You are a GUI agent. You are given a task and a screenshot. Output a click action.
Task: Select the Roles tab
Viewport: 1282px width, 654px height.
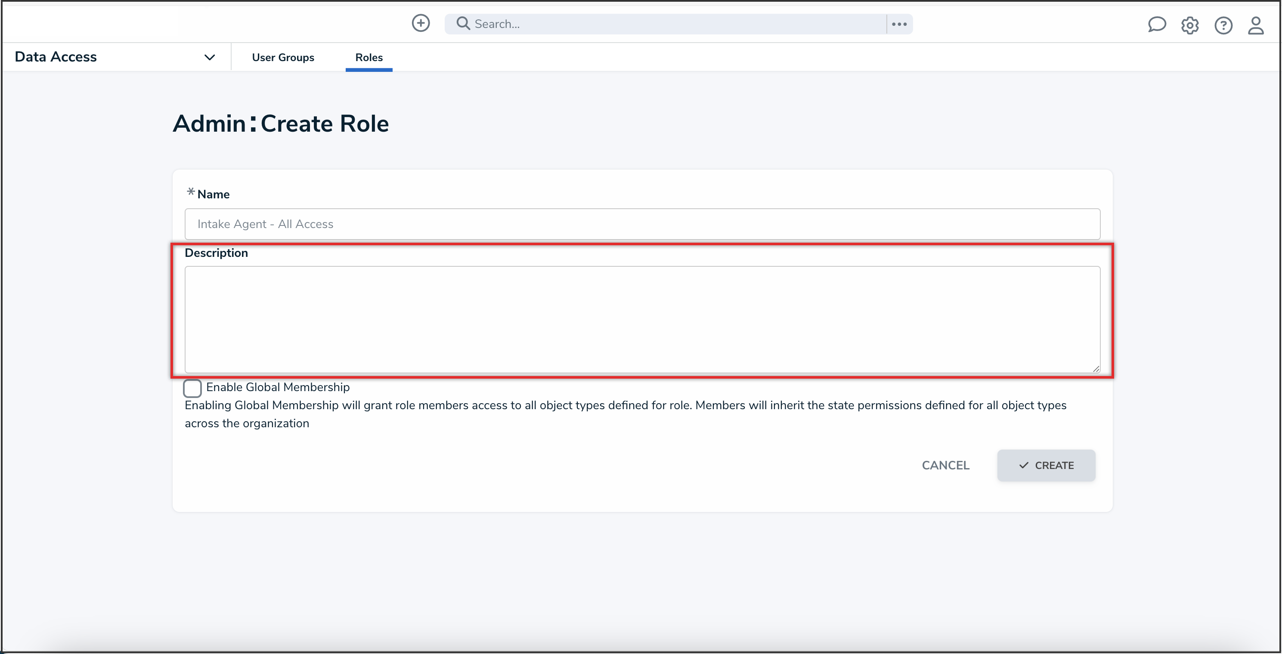[369, 57]
